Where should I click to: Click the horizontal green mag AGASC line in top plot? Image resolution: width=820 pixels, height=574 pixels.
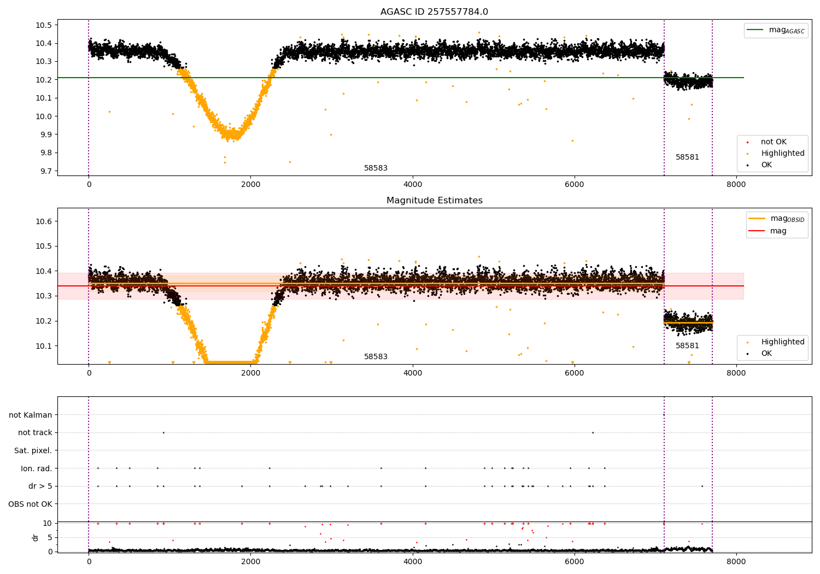[x=400, y=78]
